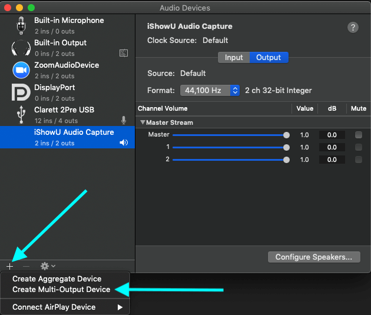
Task: Click the Master dB value field
Action: [x=332, y=135]
